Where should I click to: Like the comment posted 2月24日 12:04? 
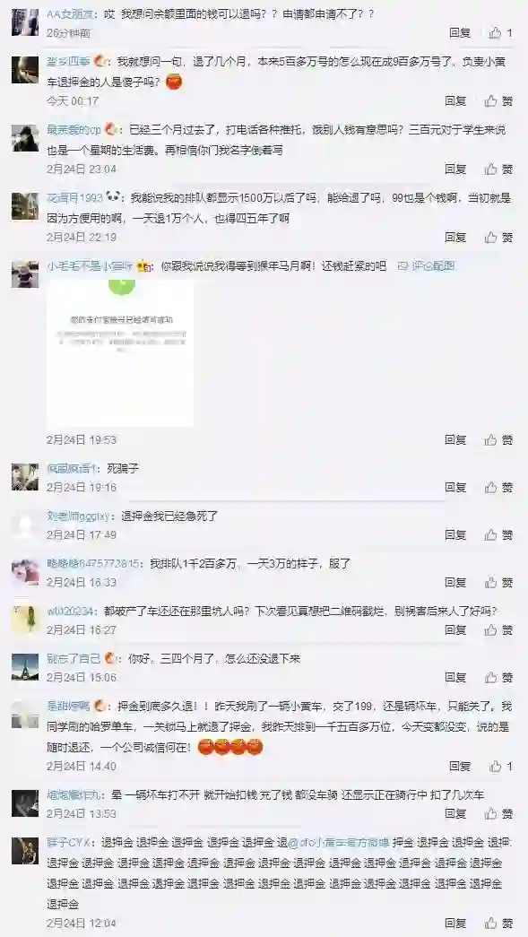click(498, 924)
